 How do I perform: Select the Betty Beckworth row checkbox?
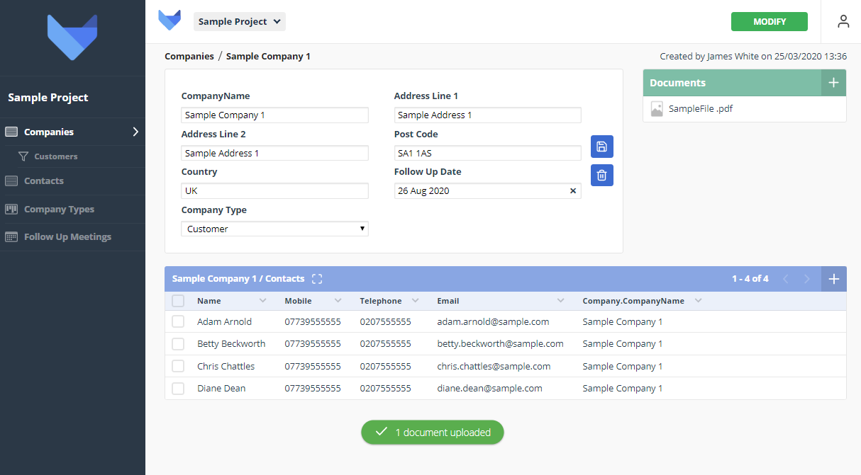[x=178, y=344]
